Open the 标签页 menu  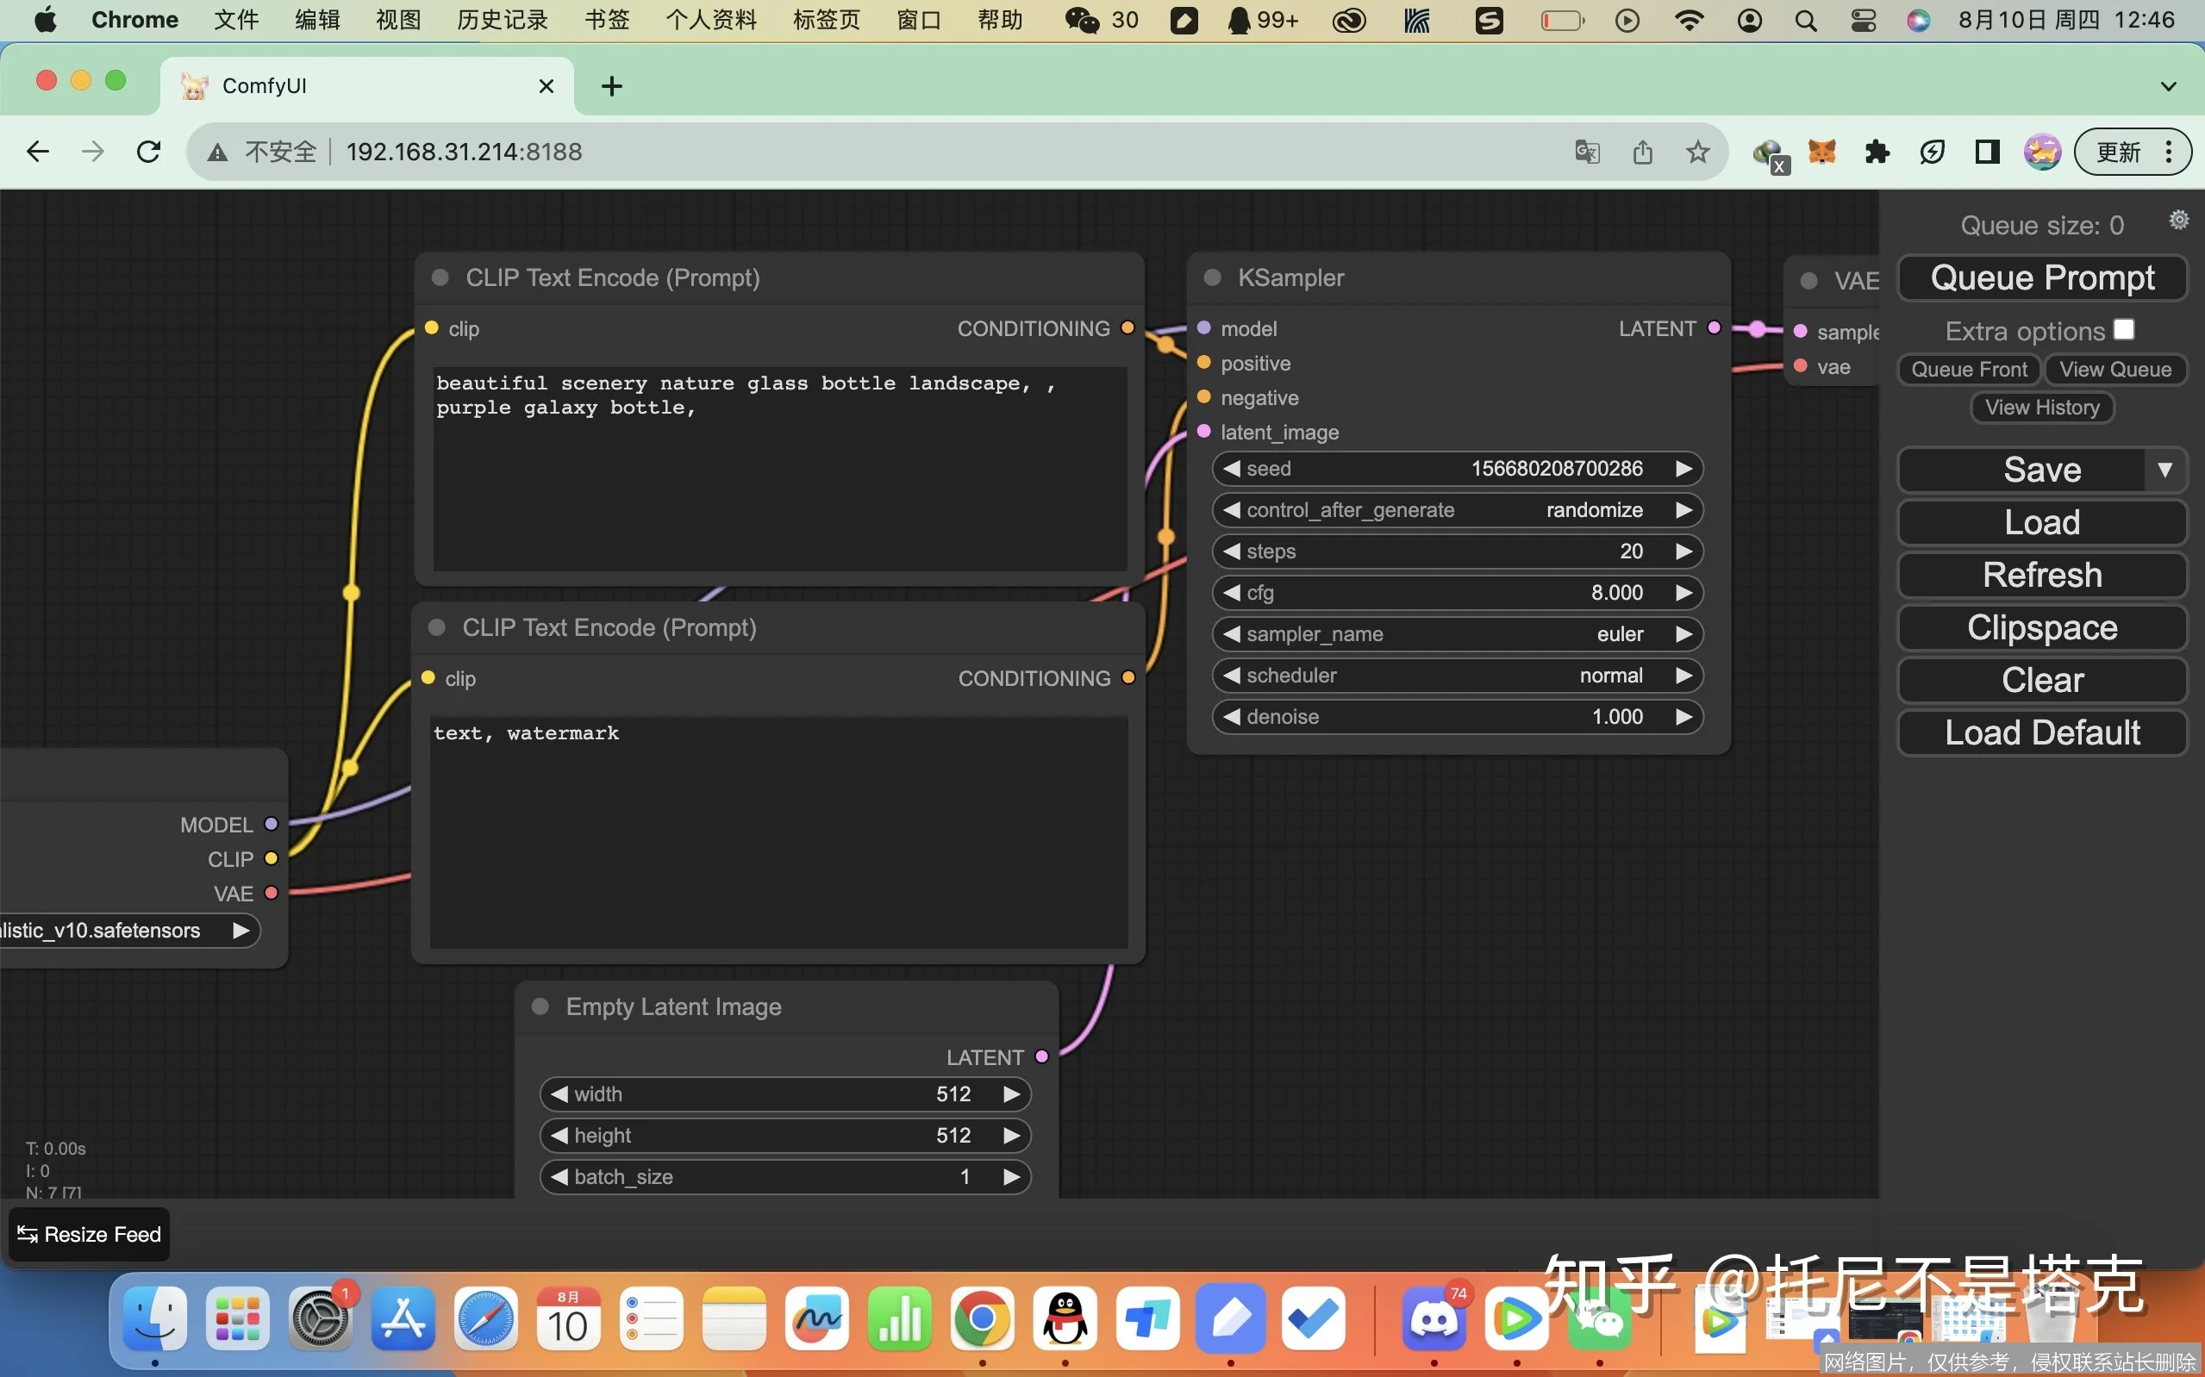[x=826, y=20]
